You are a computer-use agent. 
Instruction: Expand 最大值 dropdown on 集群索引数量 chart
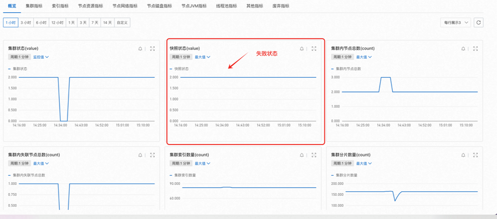point(203,164)
